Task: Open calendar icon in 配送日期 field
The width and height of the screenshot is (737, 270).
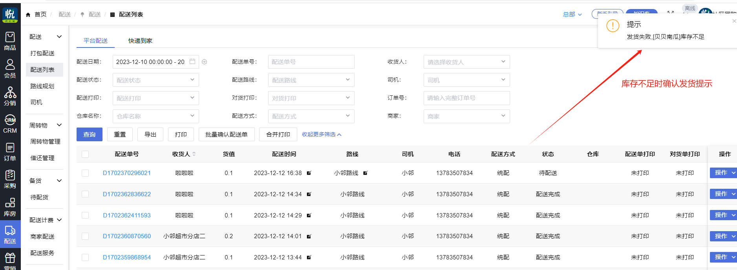Action: (192, 62)
